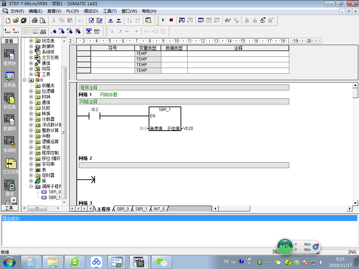
Task: Click the open project folder icon
Action: 16,20
